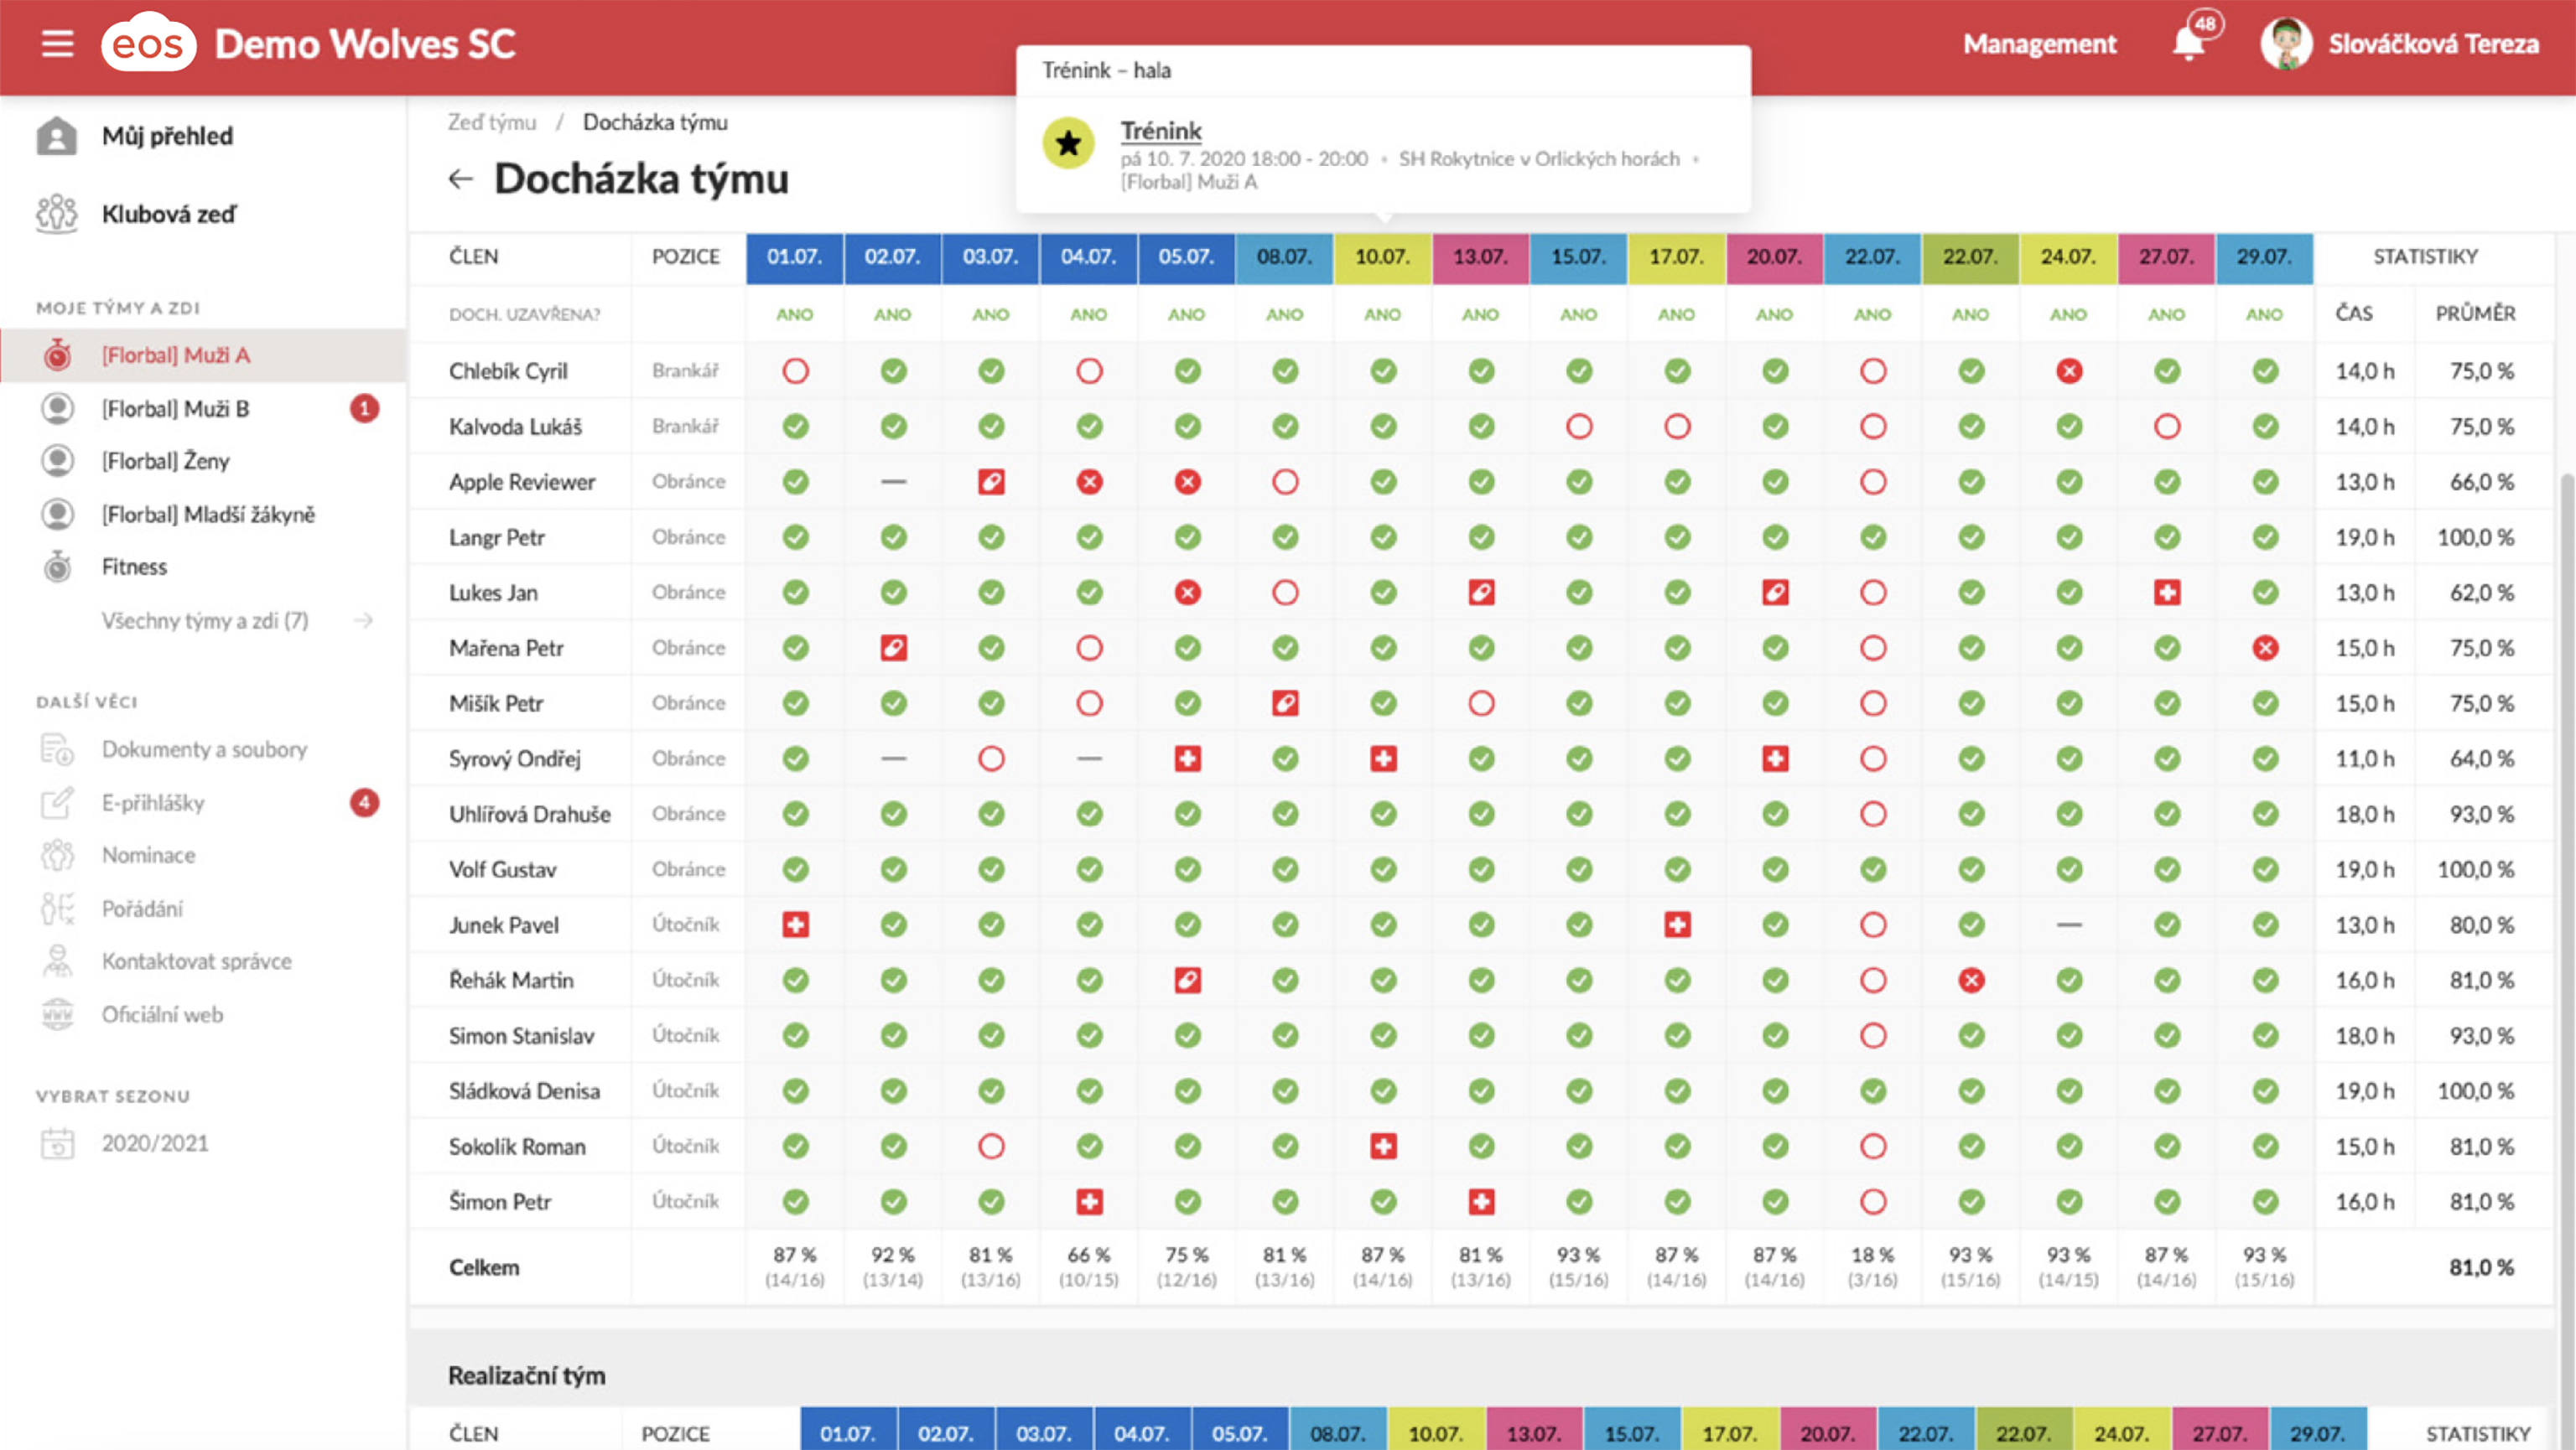Toggle Junek Pavel injury mark on 01.07.
2576x1450 pixels.
795,925
